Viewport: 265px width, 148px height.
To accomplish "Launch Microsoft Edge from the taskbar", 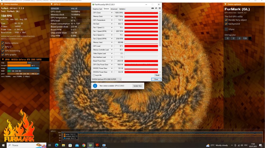I will [x=57, y=145].
